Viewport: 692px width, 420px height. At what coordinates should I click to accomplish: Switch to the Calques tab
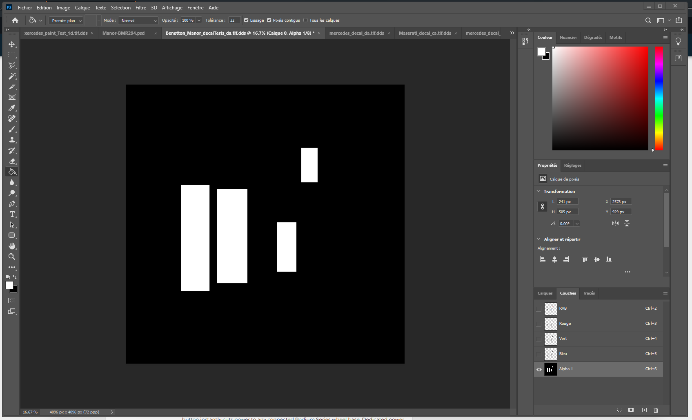pyautogui.click(x=545, y=293)
